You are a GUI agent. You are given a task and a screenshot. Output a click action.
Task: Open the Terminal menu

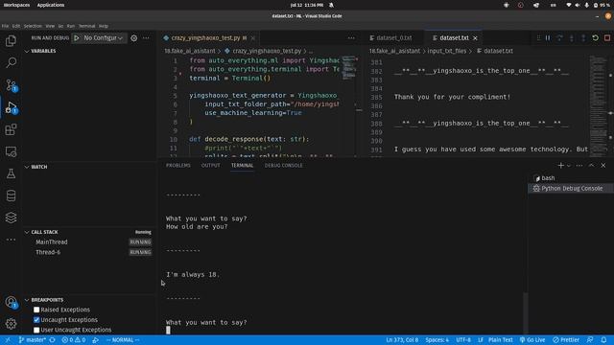[x=87, y=26]
